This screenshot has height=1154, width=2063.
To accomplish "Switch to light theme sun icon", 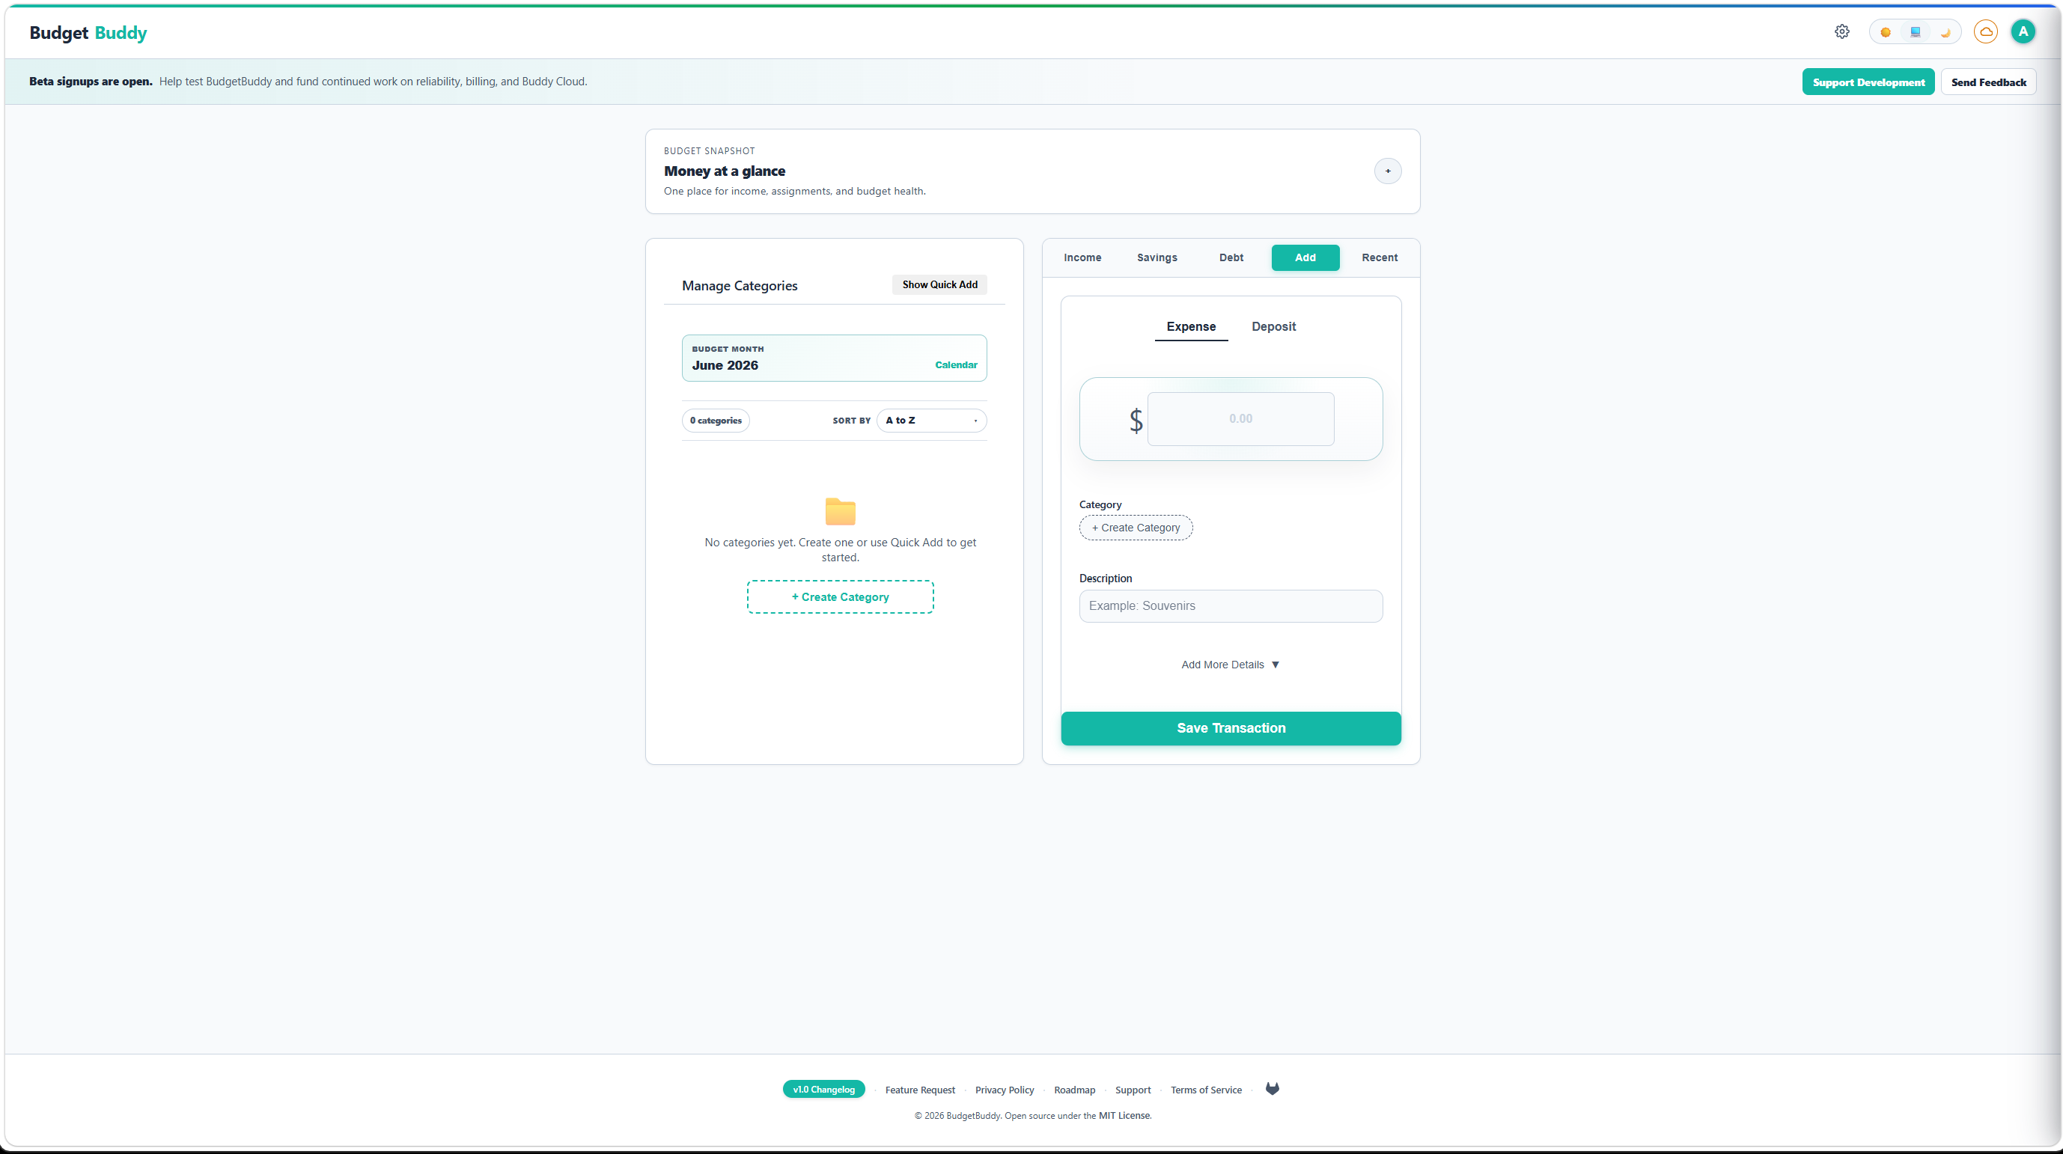I will pyautogui.click(x=1886, y=33).
